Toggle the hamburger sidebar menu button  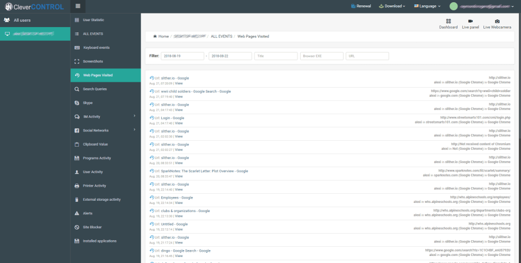click(x=78, y=6)
